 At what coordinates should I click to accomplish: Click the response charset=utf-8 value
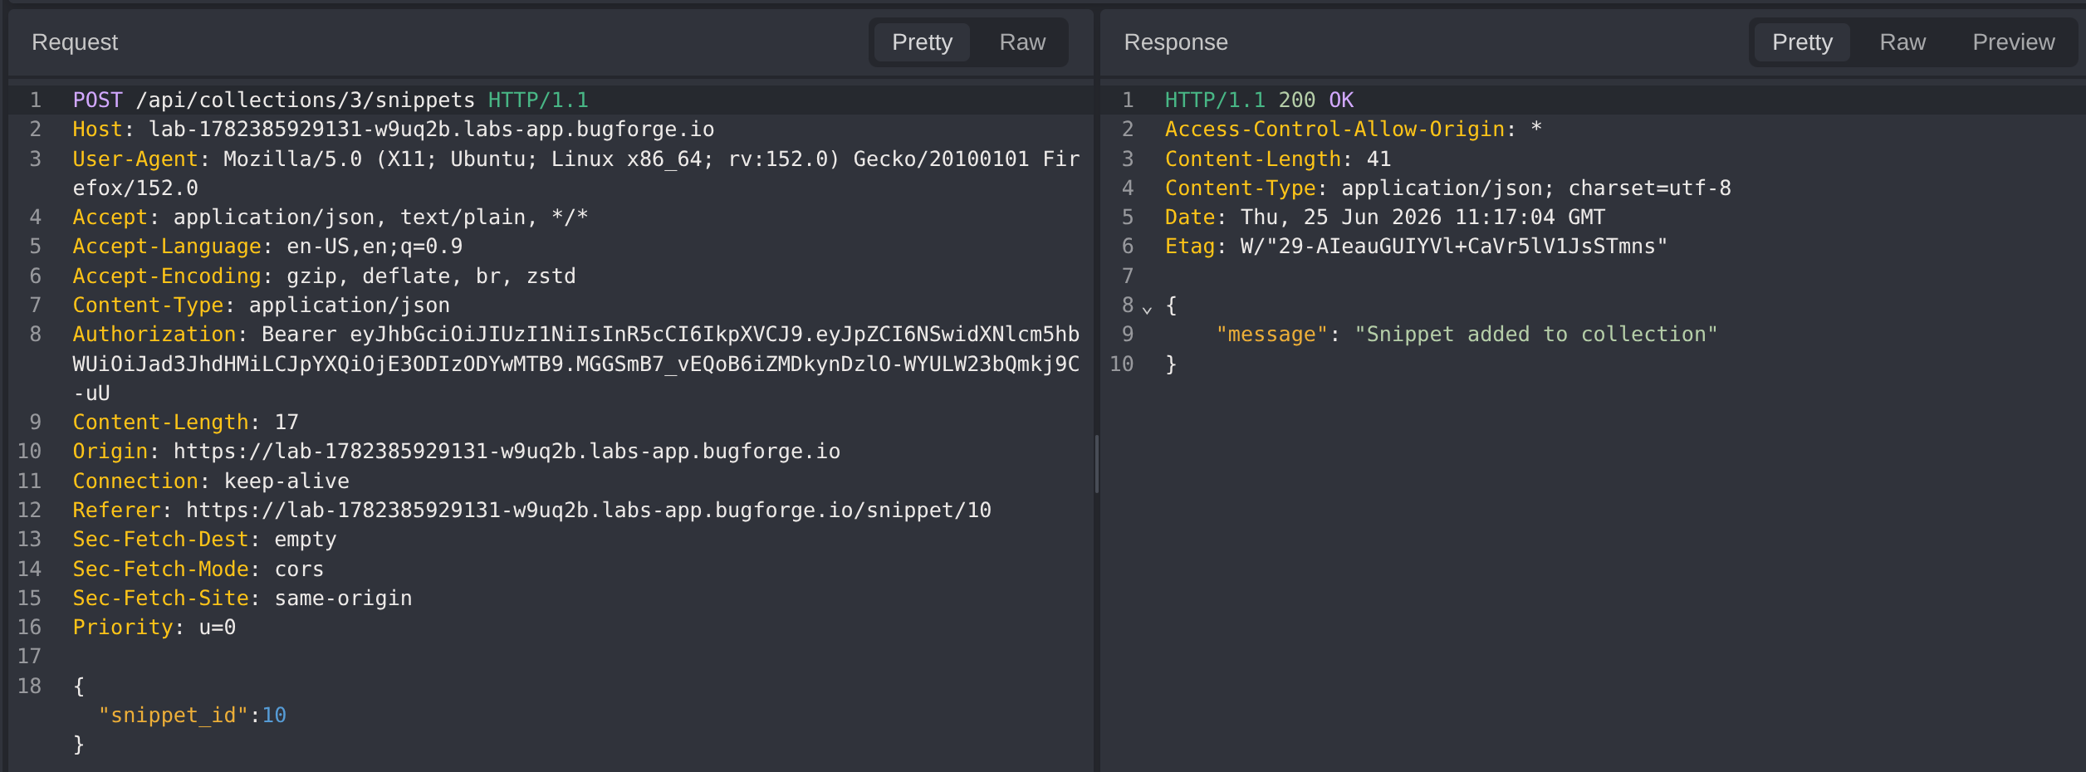(x=1649, y=188)
